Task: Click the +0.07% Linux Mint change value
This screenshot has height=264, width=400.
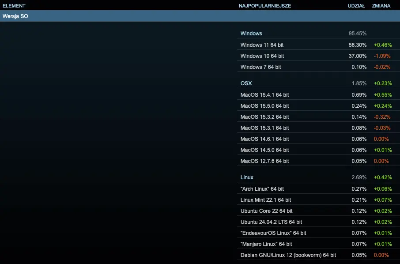Action: click(383, 200)
